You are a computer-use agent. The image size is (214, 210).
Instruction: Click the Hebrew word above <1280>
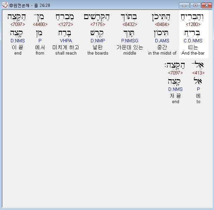pyautogui.click(x=192, y=17)
